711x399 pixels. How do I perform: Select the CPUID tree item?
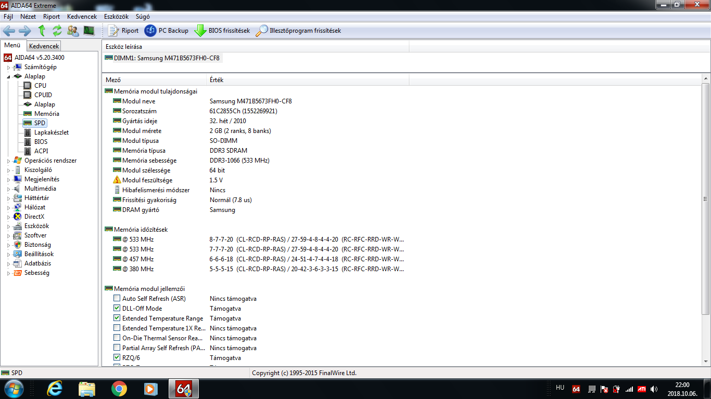click(x=37, y=95)
